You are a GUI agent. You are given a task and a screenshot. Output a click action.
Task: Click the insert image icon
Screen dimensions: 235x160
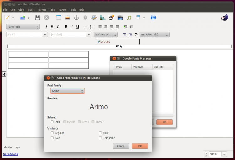tap(67, 18)
